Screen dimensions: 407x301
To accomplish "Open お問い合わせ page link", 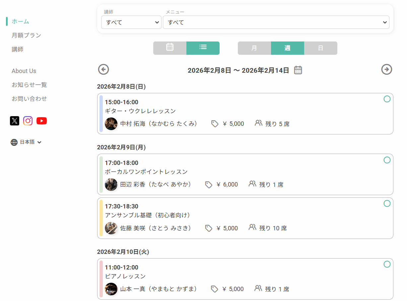I will 29,99.
